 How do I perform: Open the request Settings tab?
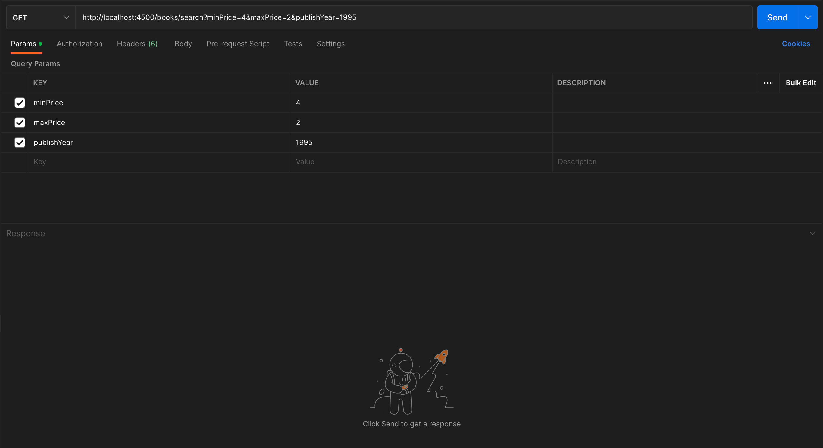[331, 44]
